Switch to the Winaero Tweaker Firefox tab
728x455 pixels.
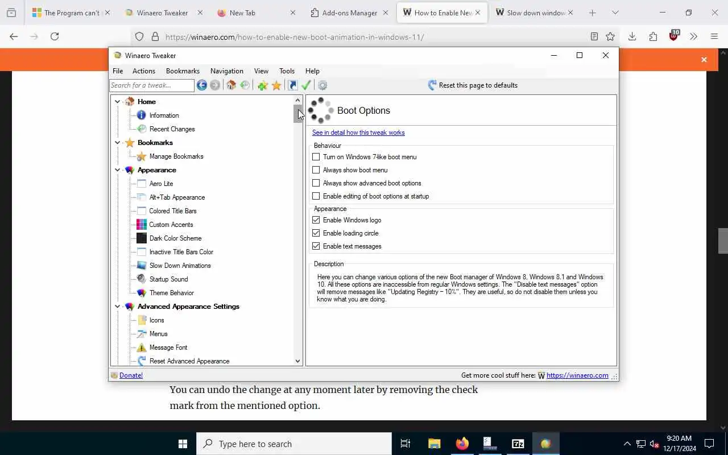[163, 13]
